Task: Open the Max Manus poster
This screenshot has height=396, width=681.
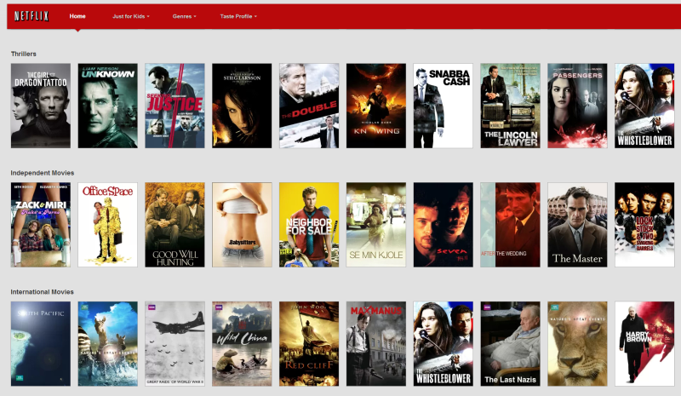Action: click(376, 344)
